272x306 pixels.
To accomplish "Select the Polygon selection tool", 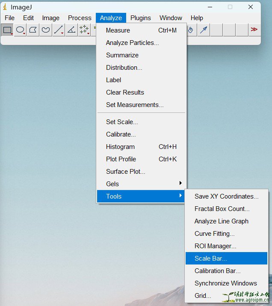I will [x=33, y=30].
